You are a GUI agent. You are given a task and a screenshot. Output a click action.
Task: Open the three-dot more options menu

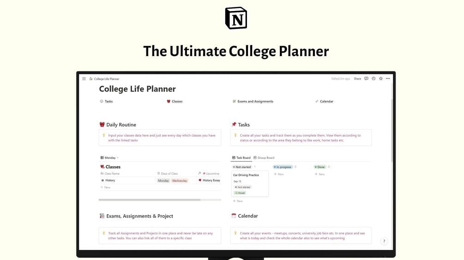(x=388, y=79)
